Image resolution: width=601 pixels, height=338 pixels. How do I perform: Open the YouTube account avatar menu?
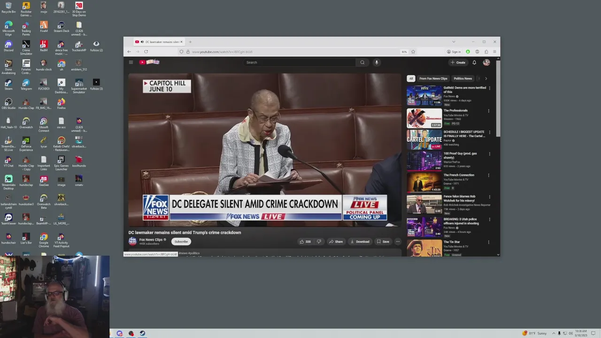[x=486, y=62]
